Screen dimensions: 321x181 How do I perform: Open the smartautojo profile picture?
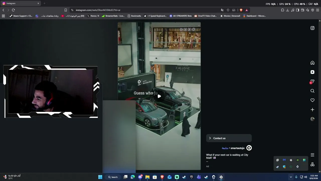point(249,148)
